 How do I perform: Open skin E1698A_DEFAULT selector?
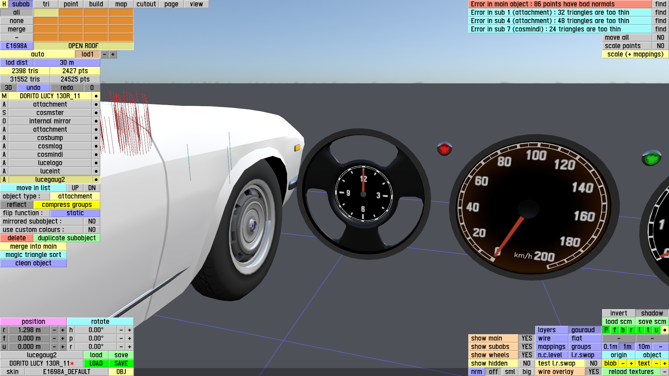pos(67,372)
